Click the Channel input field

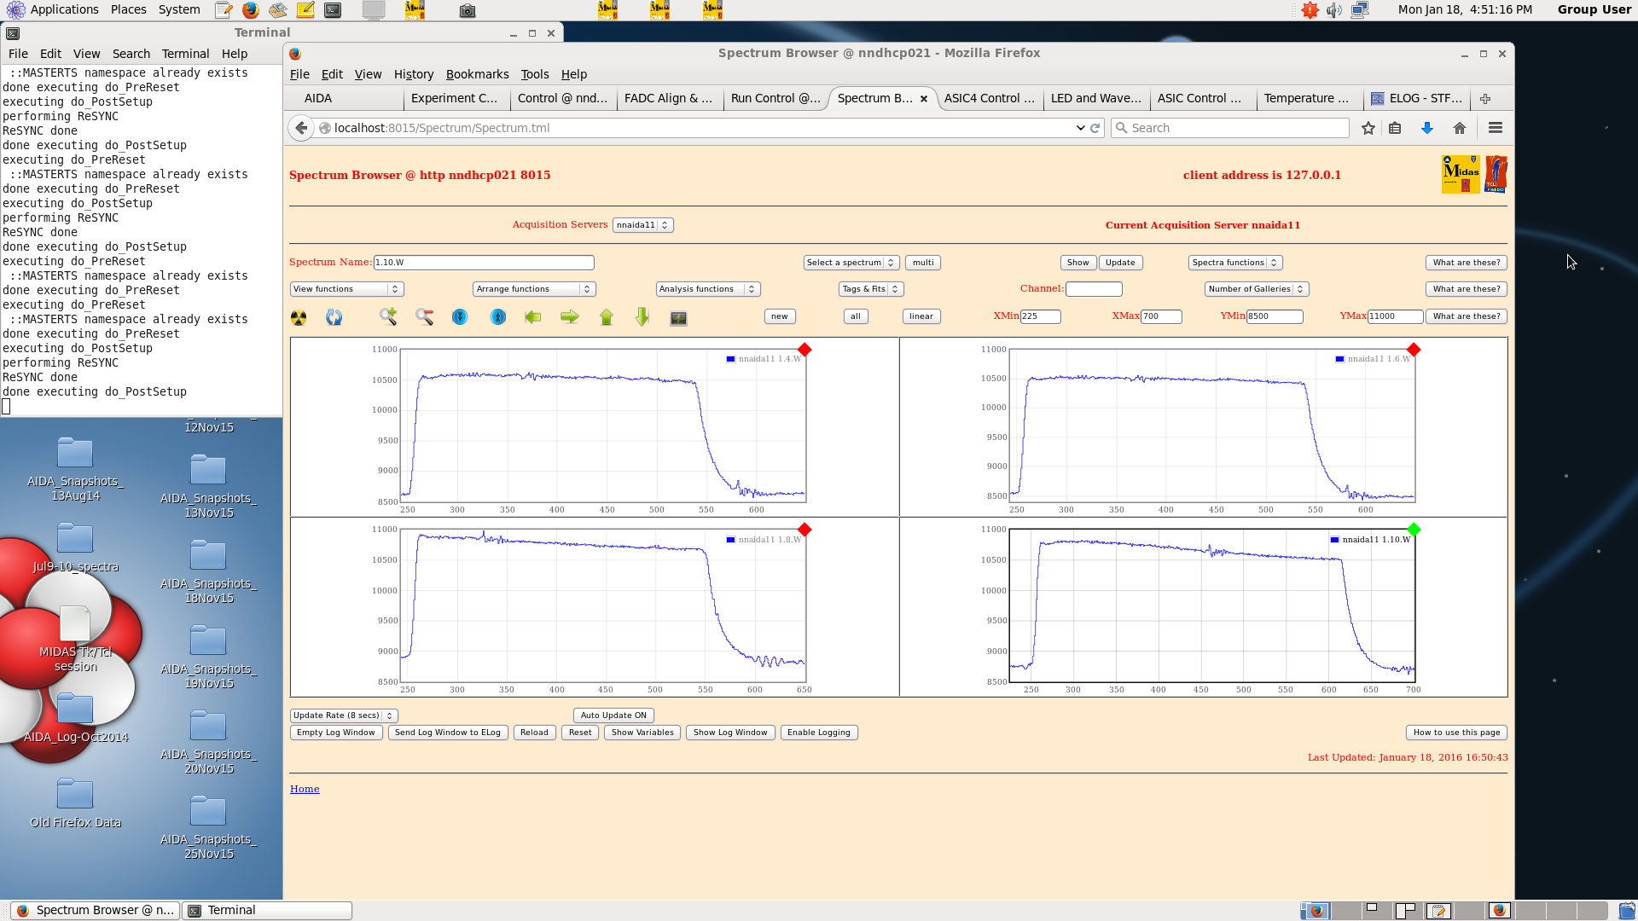(x=1094, y=289)
